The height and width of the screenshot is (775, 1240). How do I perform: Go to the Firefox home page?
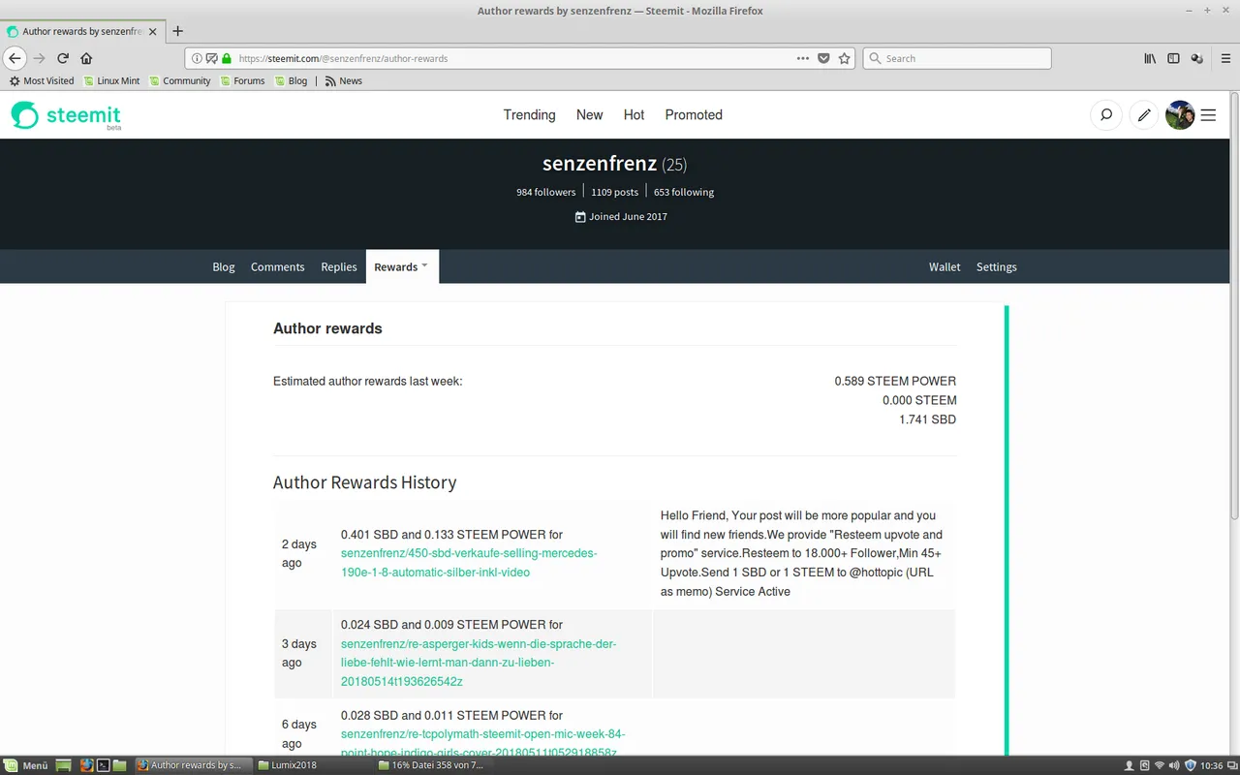tap(86, 58)
